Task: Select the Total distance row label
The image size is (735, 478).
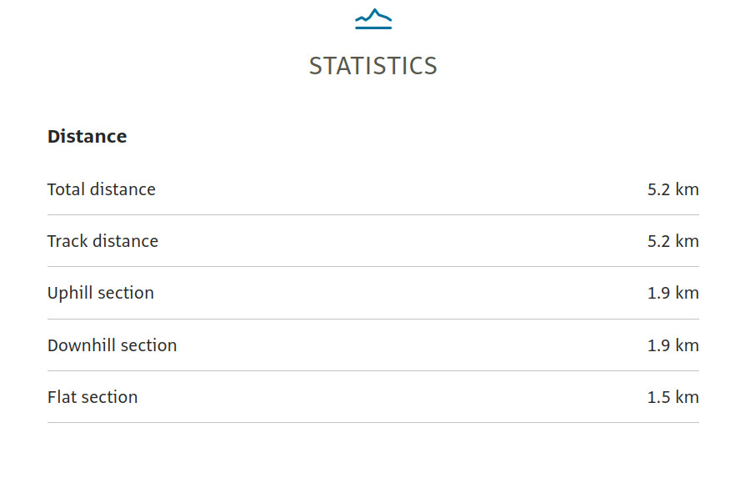Action: (102, 189)
